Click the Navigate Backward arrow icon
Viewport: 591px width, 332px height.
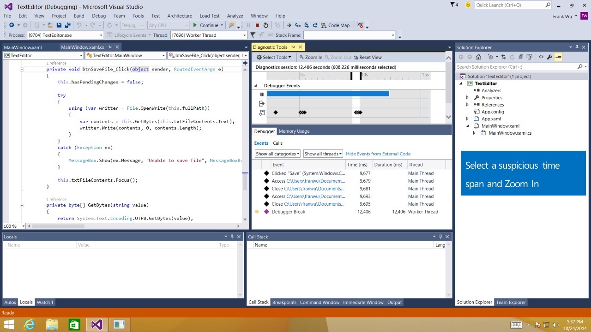coord(12,25)
